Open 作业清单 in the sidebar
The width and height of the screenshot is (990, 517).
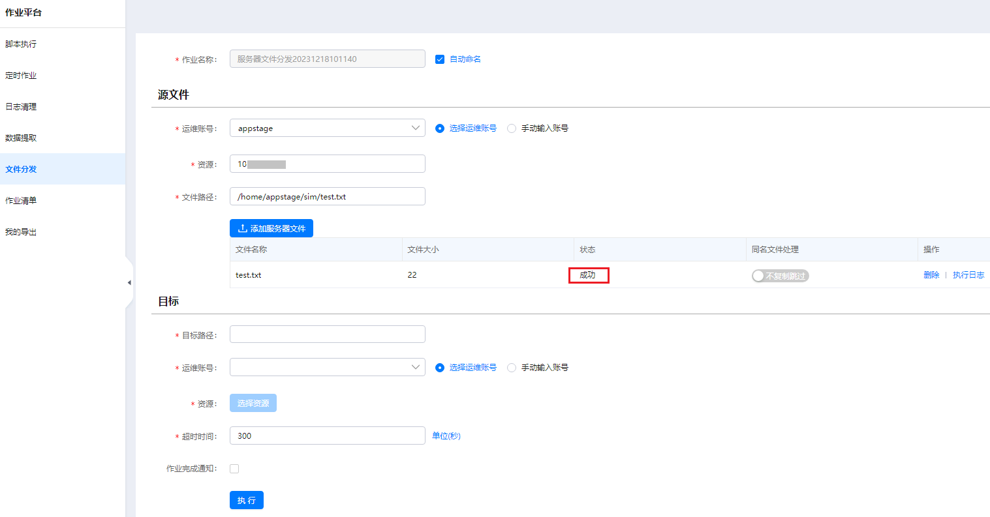click(x=21, y=201)
